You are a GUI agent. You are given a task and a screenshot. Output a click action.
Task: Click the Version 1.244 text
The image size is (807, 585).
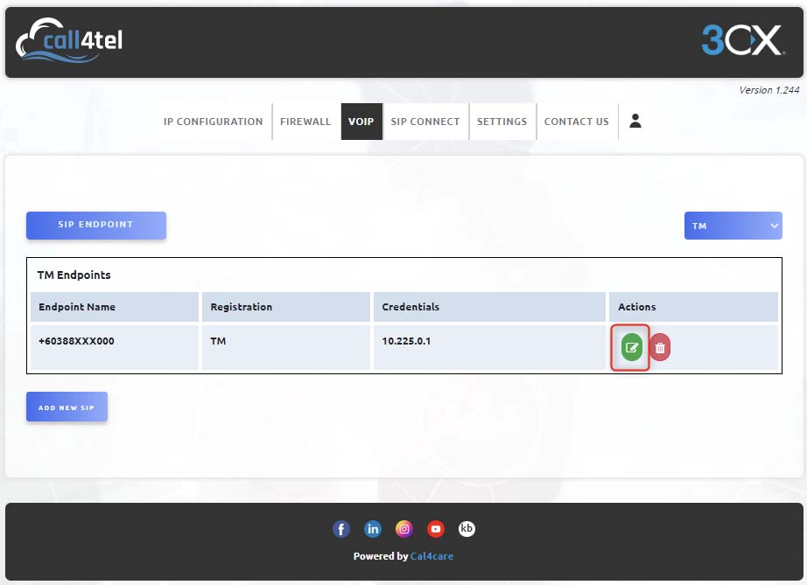point(768,90)
